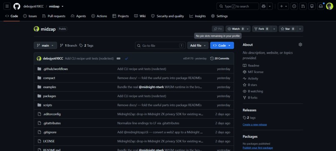Screen dimensions: 336x151
Task: Focus the Go to file search field
Action: (x=160, y=45)
